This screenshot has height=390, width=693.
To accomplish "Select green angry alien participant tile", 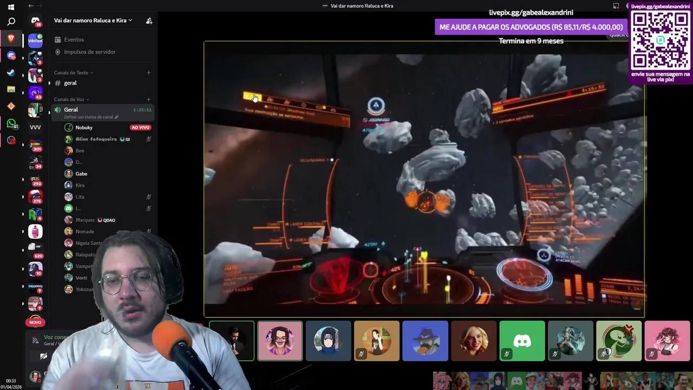I will click(619, 341).
